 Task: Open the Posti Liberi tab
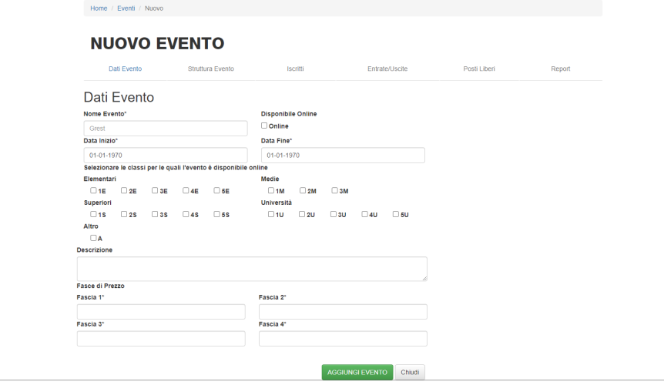[x=478, y=69]
